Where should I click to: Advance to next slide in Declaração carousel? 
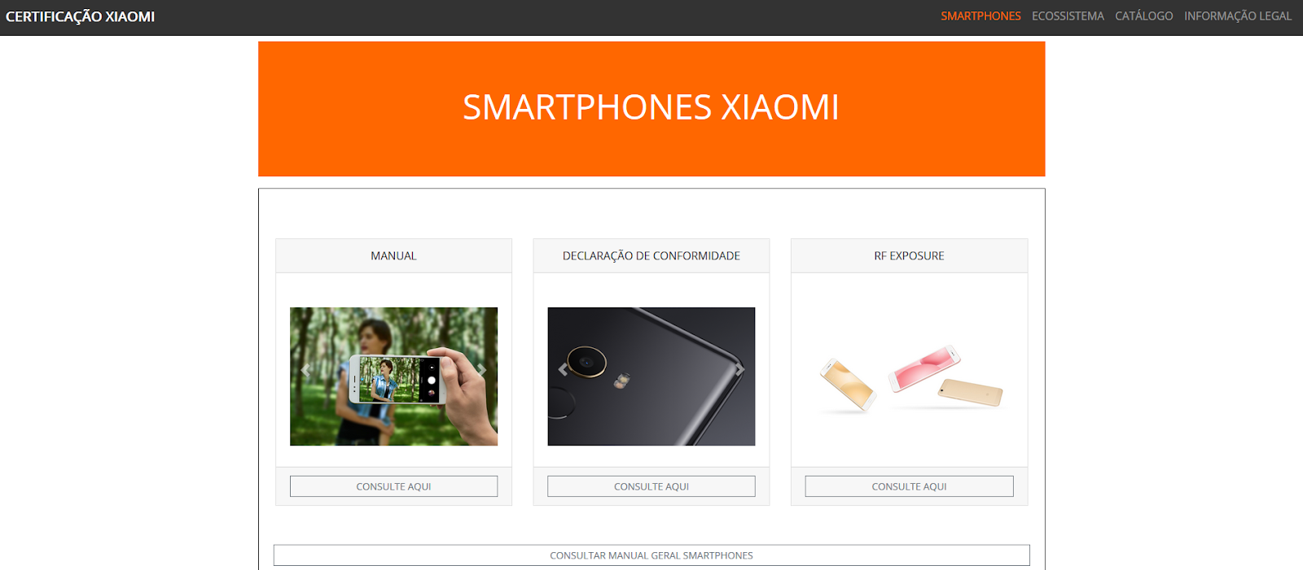pos(739,370)
